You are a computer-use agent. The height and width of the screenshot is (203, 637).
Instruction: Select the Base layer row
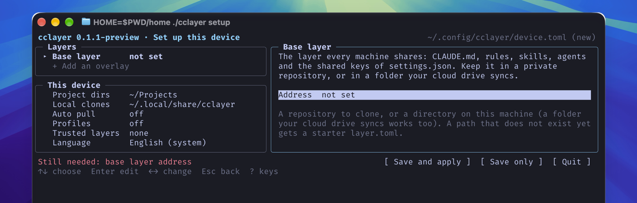click(x=151, y=57)
